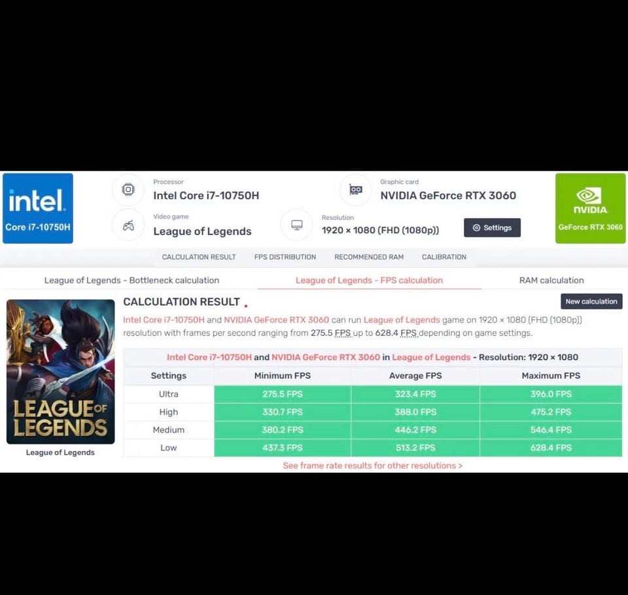Click the 446.2 FPS cell

415,429
